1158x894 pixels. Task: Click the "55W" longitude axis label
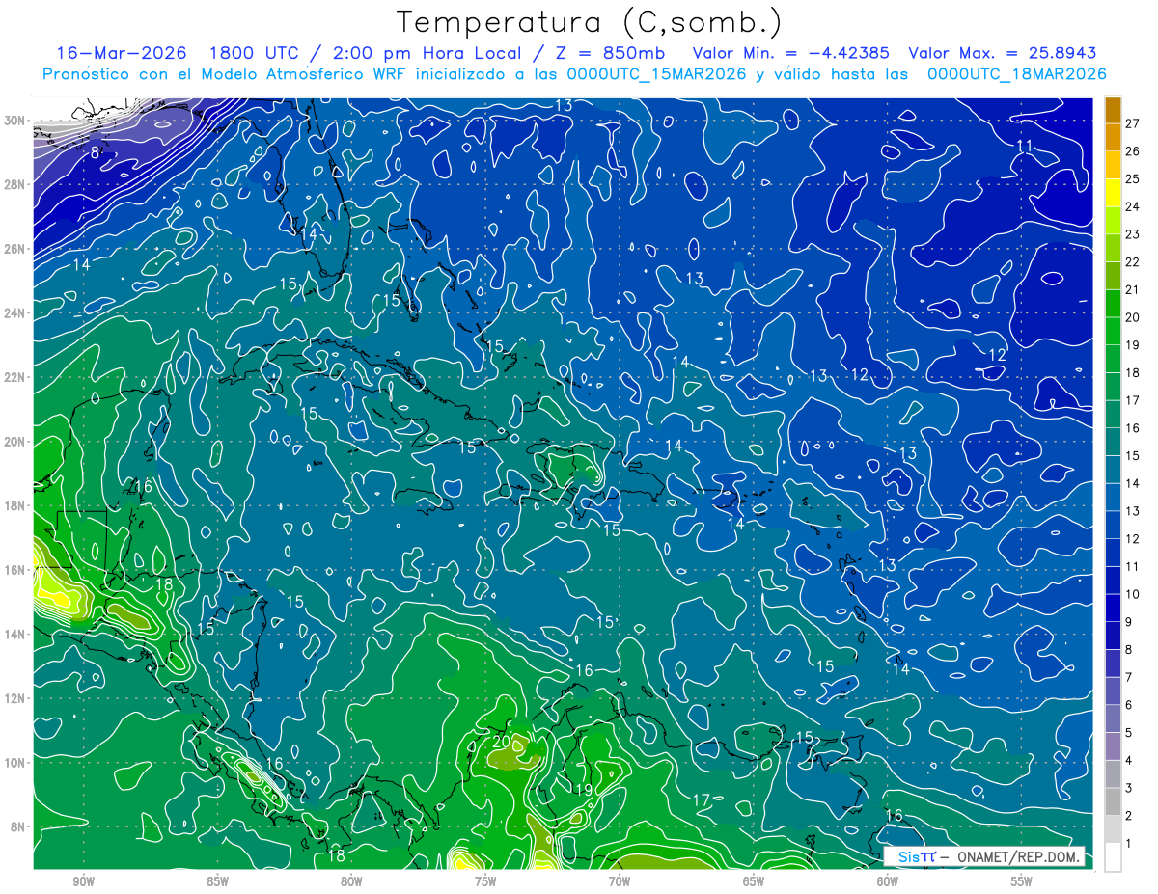pos(1022,881)
